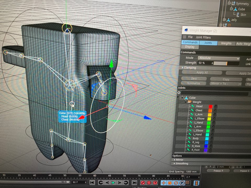Toggle Position keyframe recording icon

[x=164, y=183]
